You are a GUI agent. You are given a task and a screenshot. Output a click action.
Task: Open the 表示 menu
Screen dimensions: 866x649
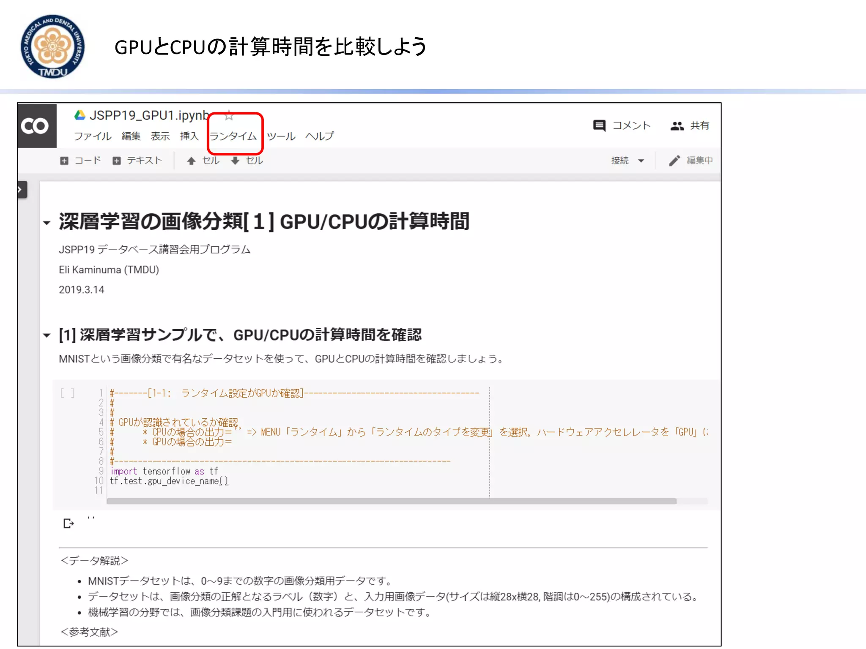(x=160, y=136)
